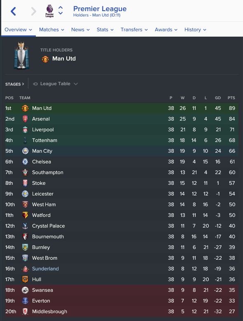Open the Matches tab menu
The width and height of the screenshot is (243, 321).
tap(51, 30)
